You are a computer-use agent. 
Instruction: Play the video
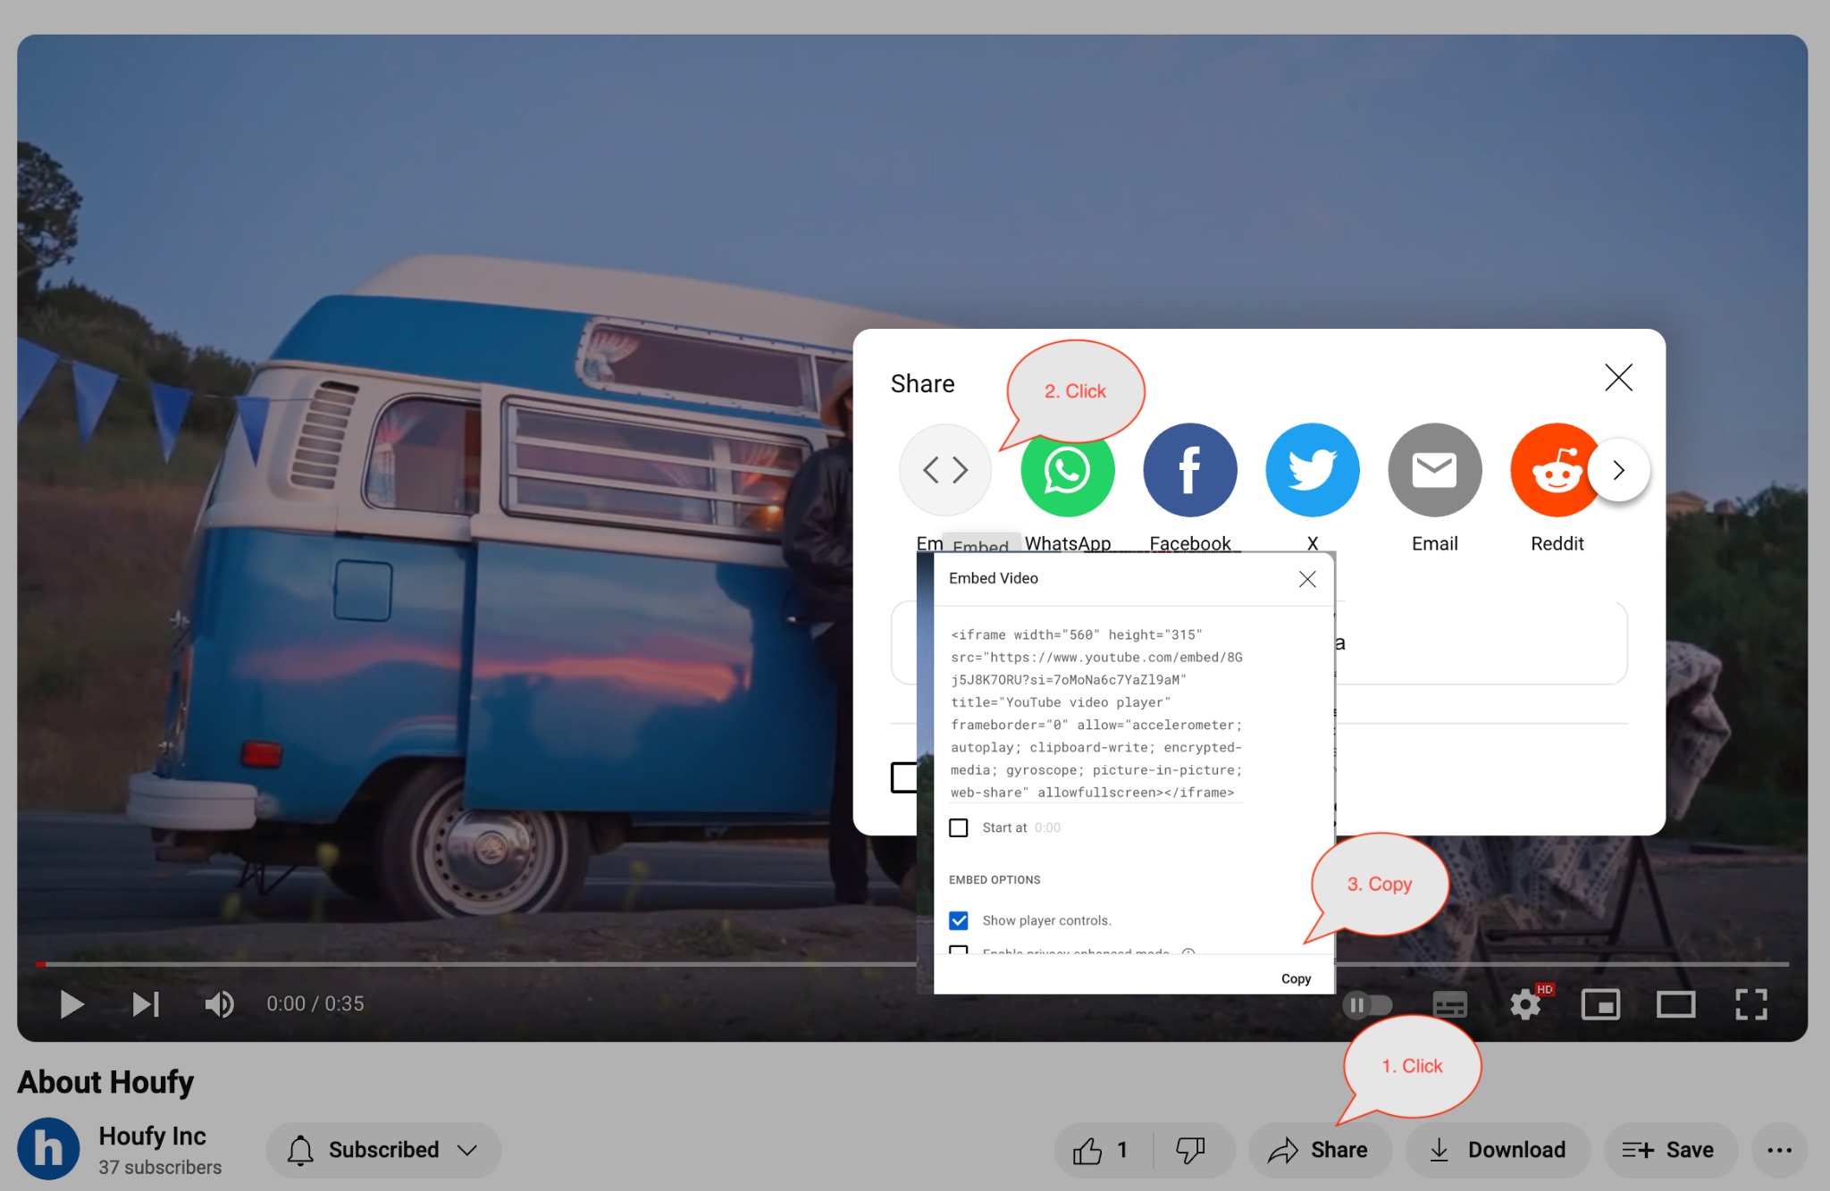pos(71,1004)
